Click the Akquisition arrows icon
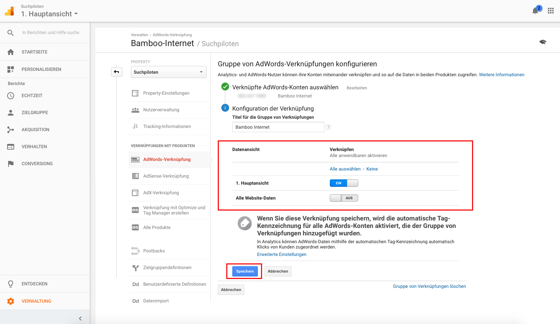The width and height of the screenshot is (560, 324). click(11, 130)
